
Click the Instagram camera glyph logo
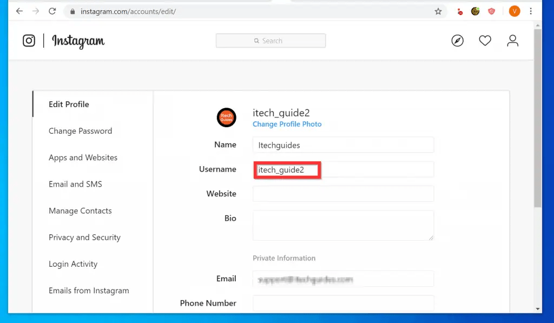tap(29, 40)
